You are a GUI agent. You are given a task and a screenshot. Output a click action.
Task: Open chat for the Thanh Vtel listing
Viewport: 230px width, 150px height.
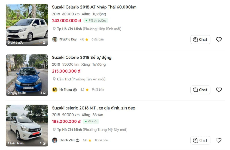tap(200, 140)
